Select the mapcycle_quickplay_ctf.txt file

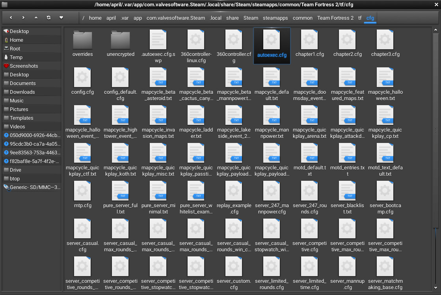point(82,160)
